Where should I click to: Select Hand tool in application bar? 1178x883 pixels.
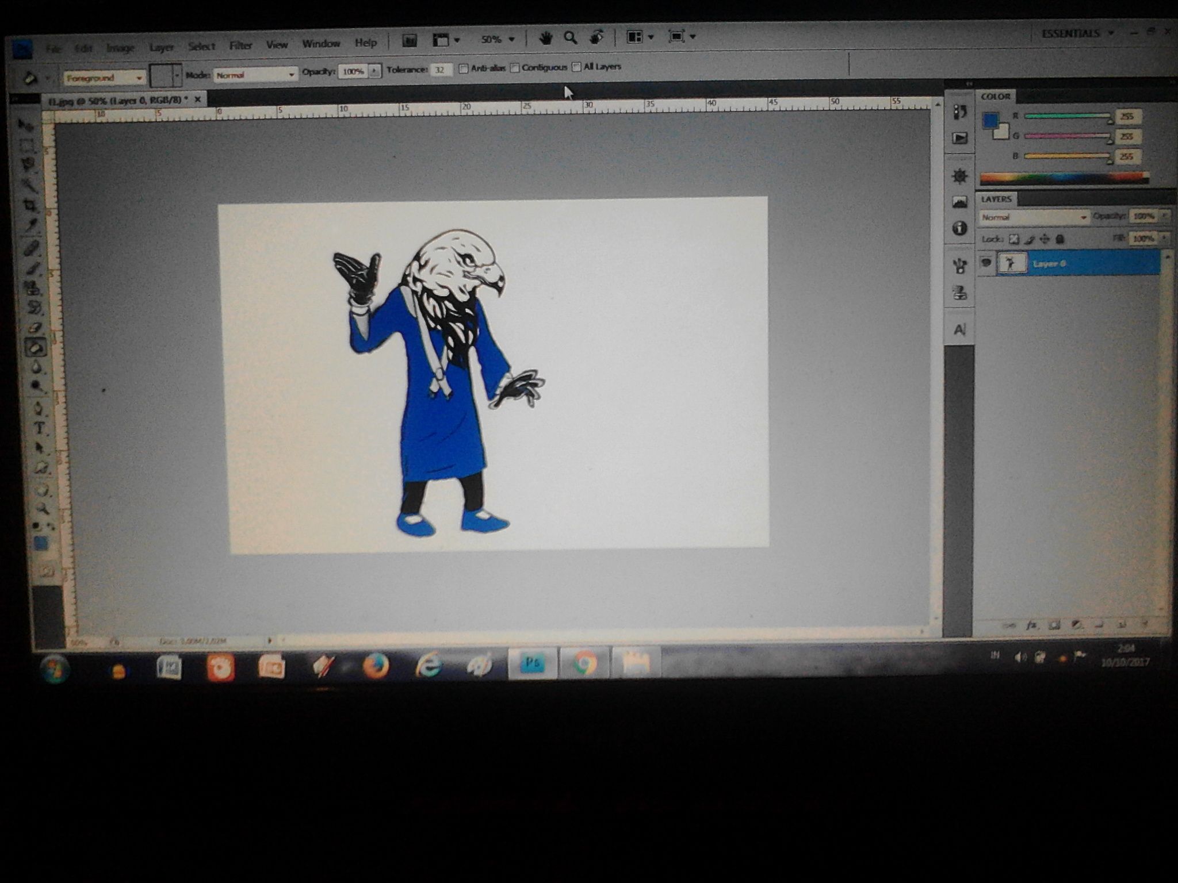[545, 38]
